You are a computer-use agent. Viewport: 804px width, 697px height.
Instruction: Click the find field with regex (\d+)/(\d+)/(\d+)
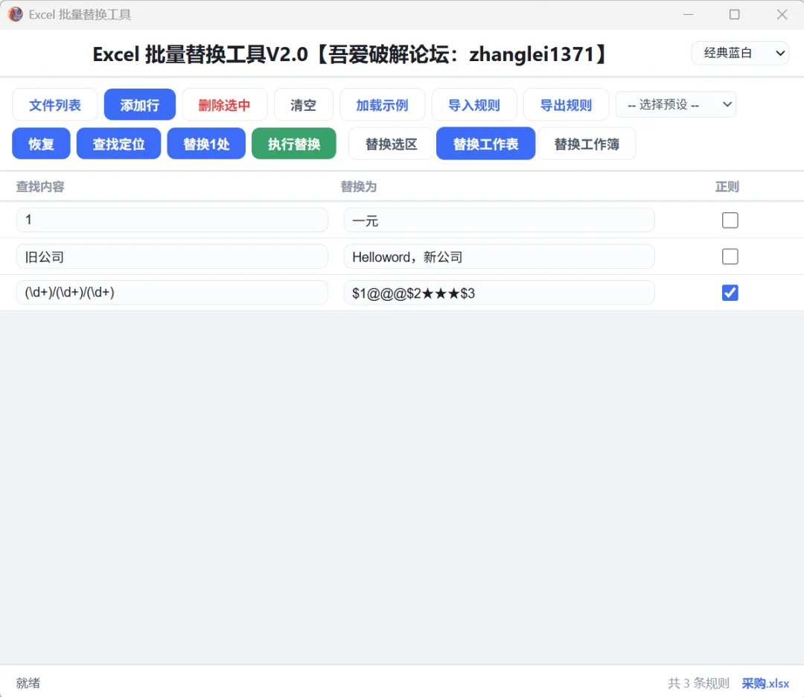tap(172, 293)
